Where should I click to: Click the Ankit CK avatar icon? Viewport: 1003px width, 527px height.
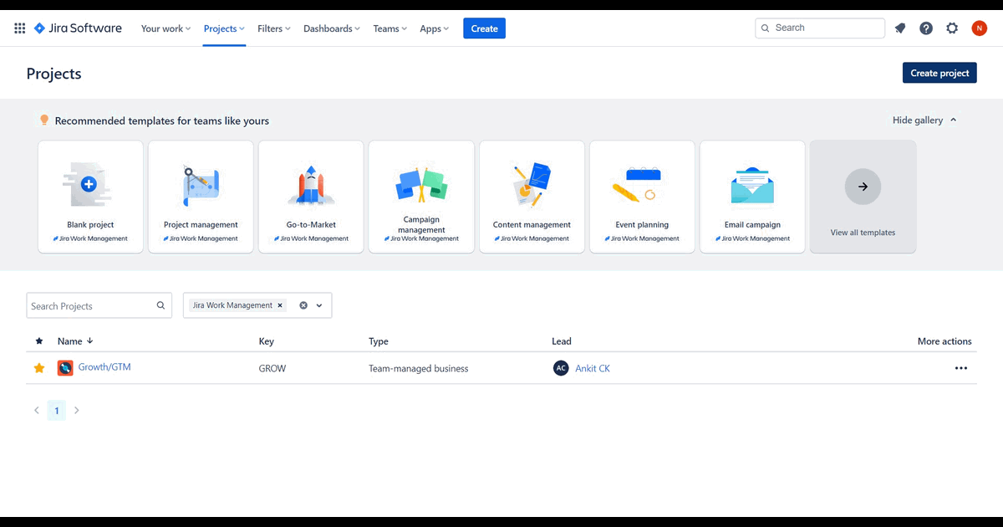pyautogui.click(x=561, y=368)
